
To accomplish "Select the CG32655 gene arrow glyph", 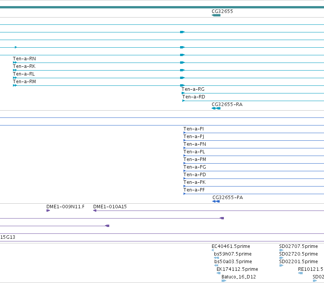I will [216, 15].
